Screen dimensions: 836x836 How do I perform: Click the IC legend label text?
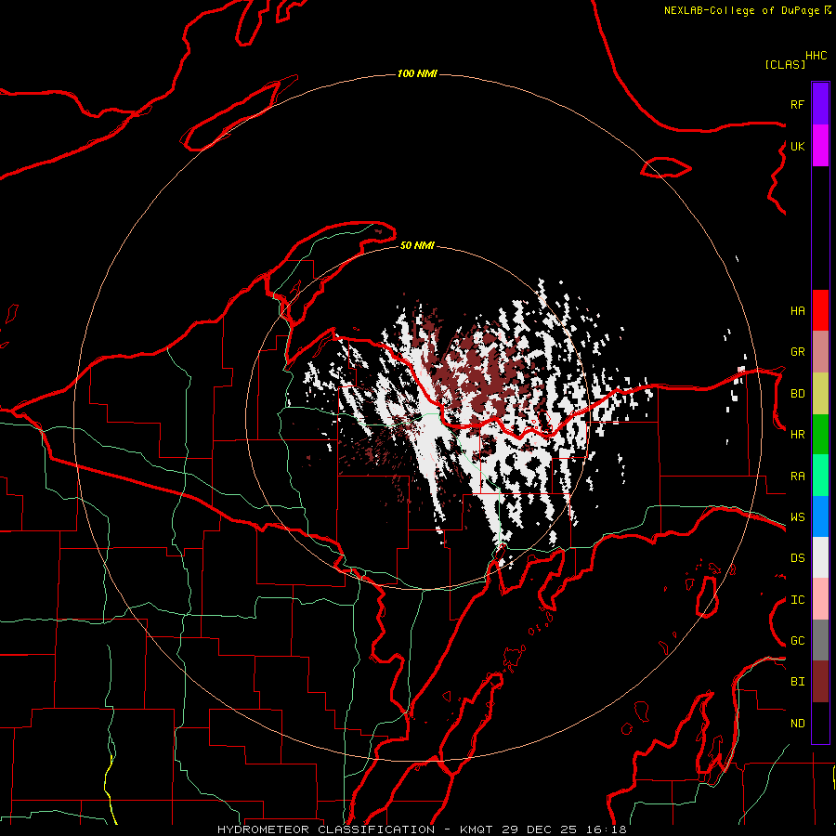coord(798,600)
